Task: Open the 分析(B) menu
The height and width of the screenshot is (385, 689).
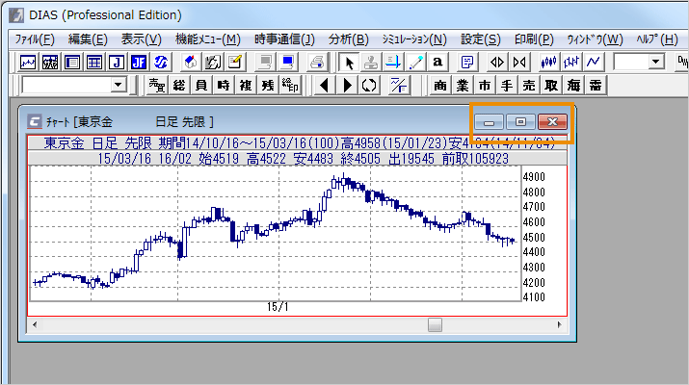Action: tap(348, 38)
